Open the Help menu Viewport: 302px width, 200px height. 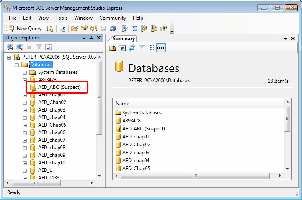(x=138, y=18)
